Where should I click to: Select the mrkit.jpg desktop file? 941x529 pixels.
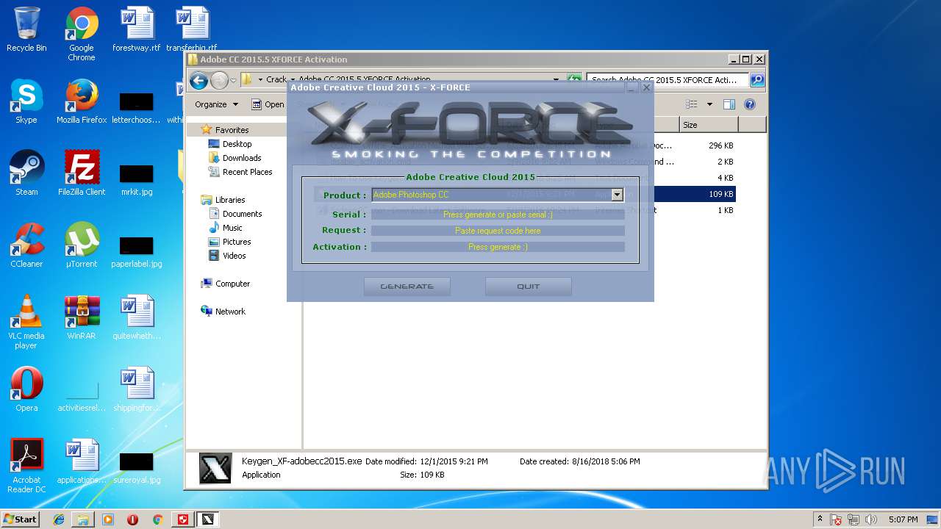tap(137, 179)
